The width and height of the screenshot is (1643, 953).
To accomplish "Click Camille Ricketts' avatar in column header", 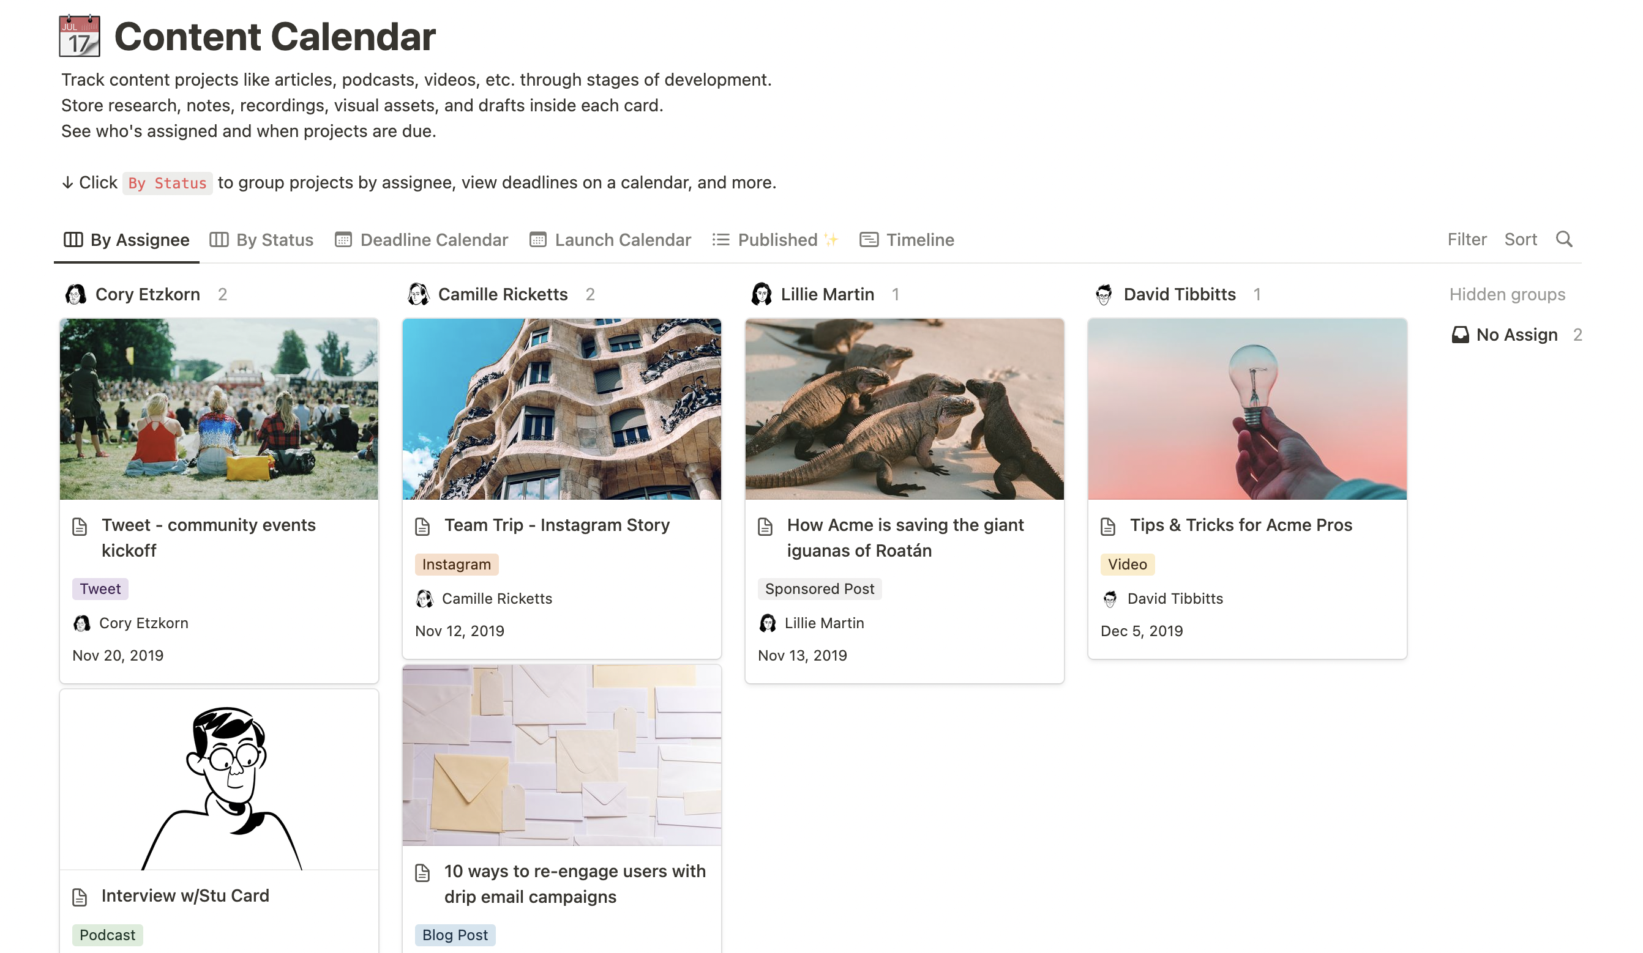I will tap(418, 294).
